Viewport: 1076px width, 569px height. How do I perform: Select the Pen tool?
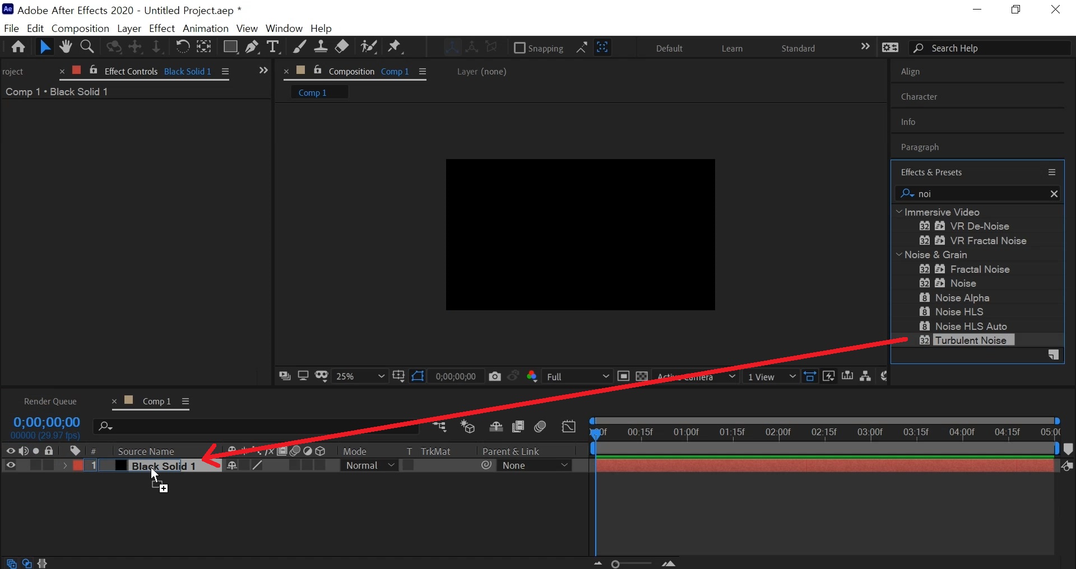(252, 47)
